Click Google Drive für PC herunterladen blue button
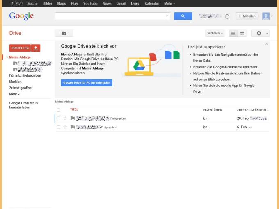Viewport: 279px width, 209px height. pyautogui.click(x=87, y=83)
